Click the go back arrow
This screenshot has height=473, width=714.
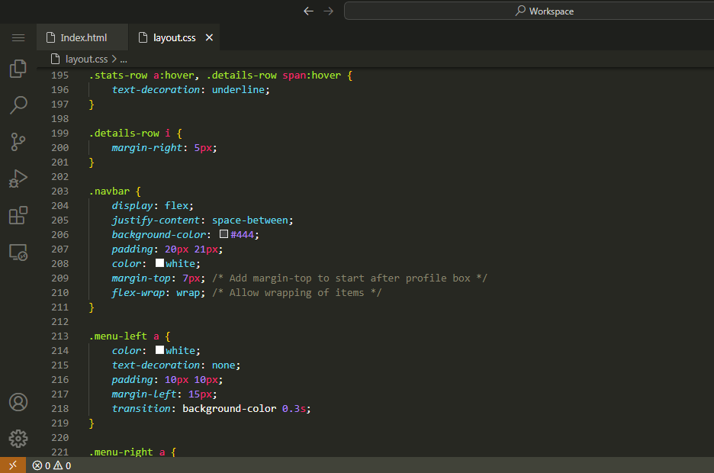click(x=308, y=11)
